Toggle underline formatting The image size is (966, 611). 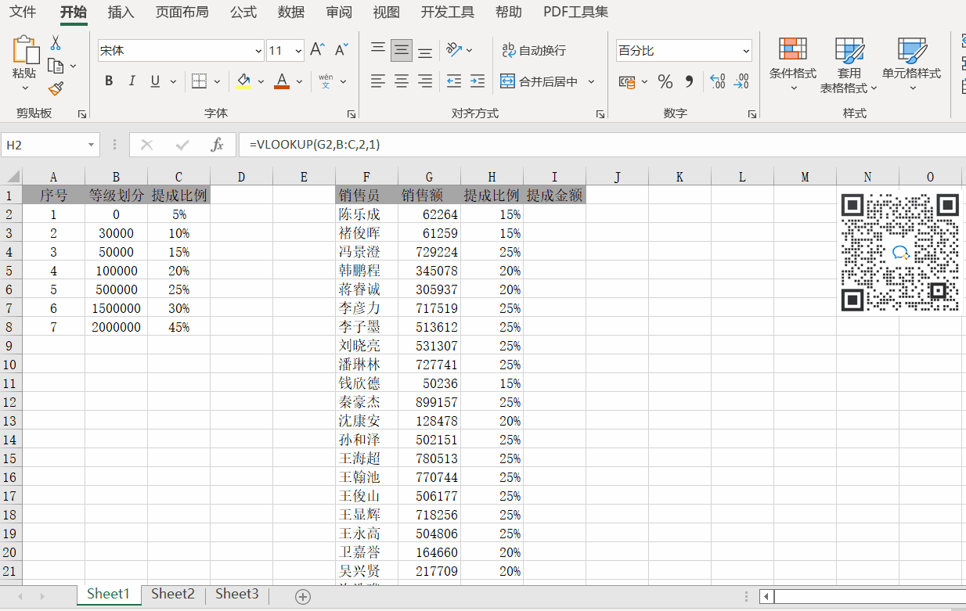154,81
